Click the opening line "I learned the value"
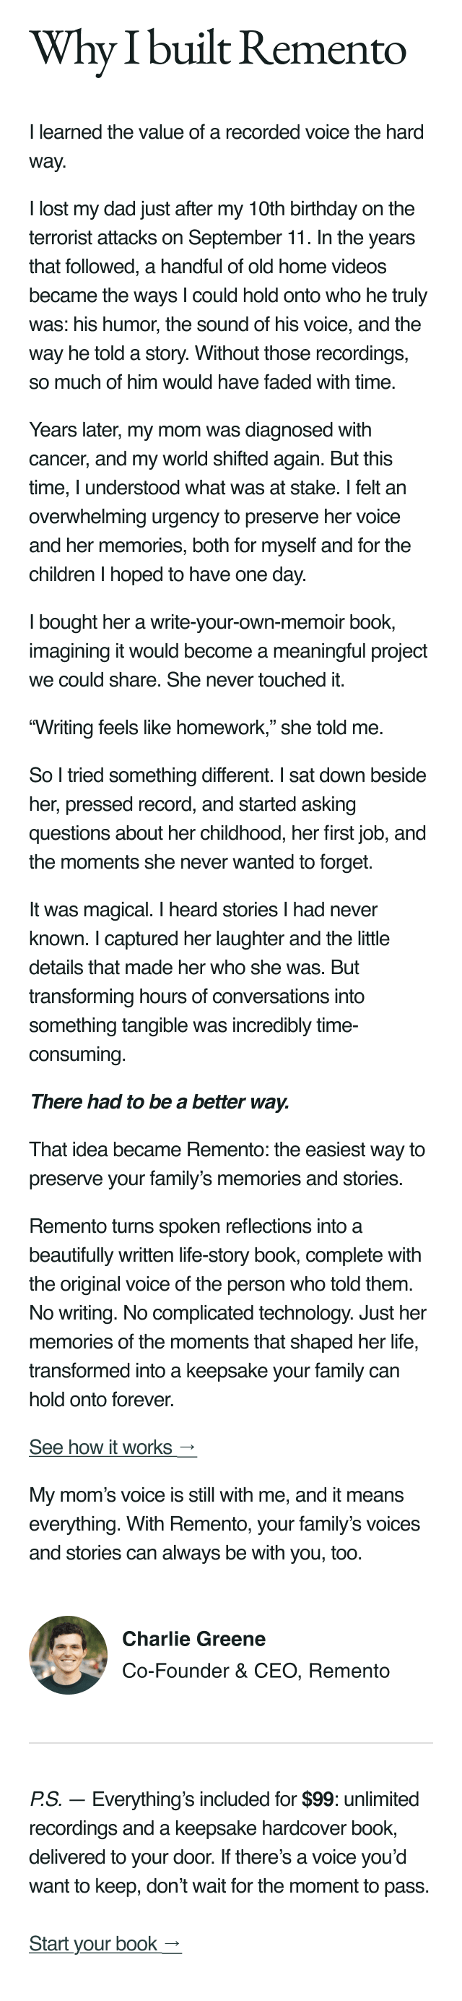 point(226,146)
